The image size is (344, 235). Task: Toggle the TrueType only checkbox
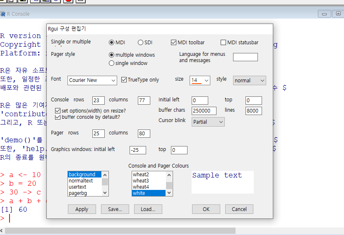(124, 80)
